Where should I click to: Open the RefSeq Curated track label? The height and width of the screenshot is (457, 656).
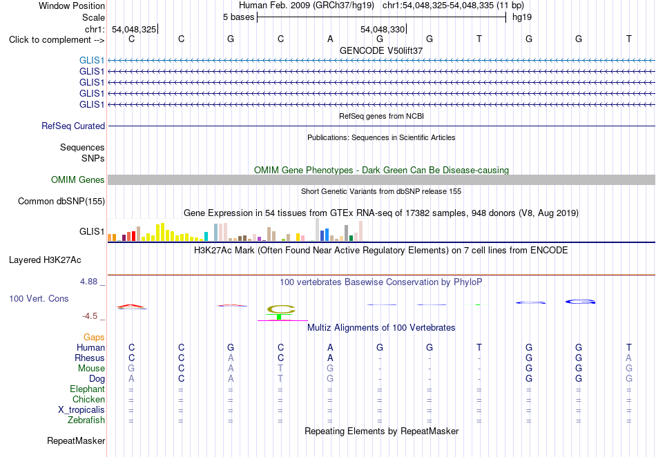click(x=73, y=126)
